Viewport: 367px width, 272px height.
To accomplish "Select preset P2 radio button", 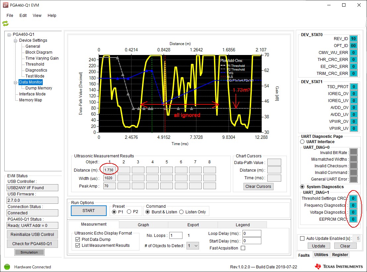I will point(129,212).
